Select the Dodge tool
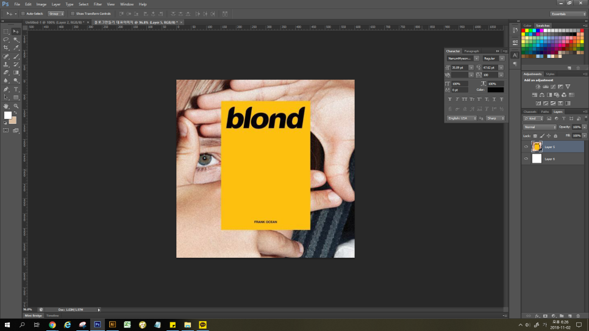The image size is (589, 331). 16,80
